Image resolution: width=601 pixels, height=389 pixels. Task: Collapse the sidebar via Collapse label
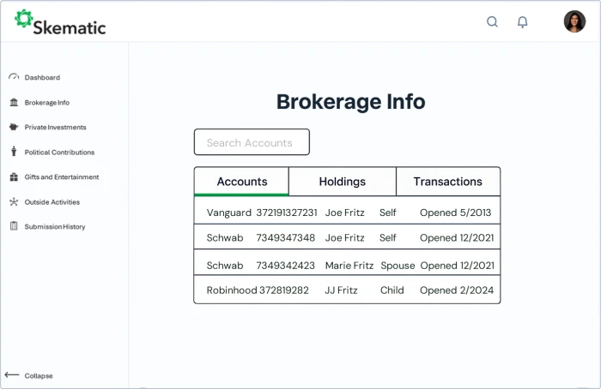(x=39, y=376)
